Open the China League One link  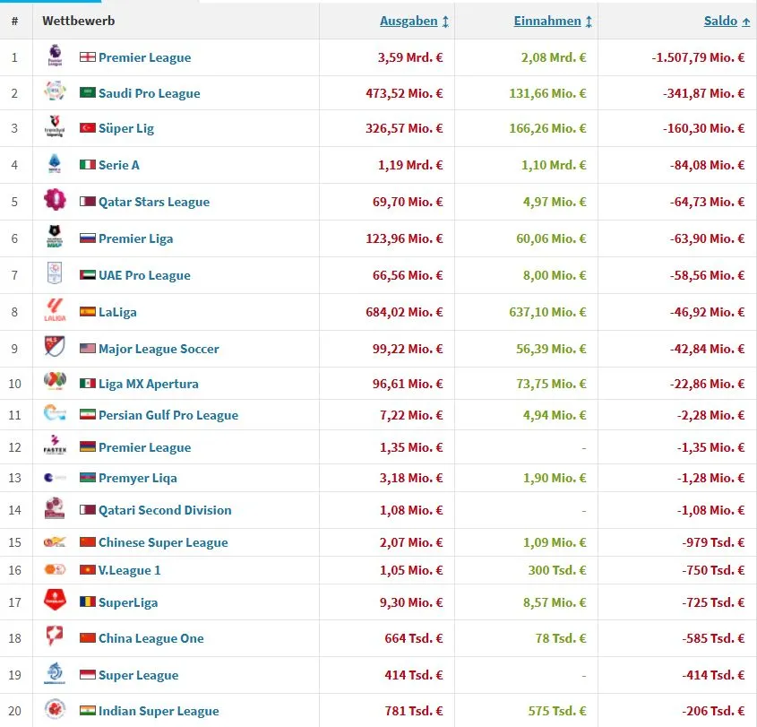point(151,638)
